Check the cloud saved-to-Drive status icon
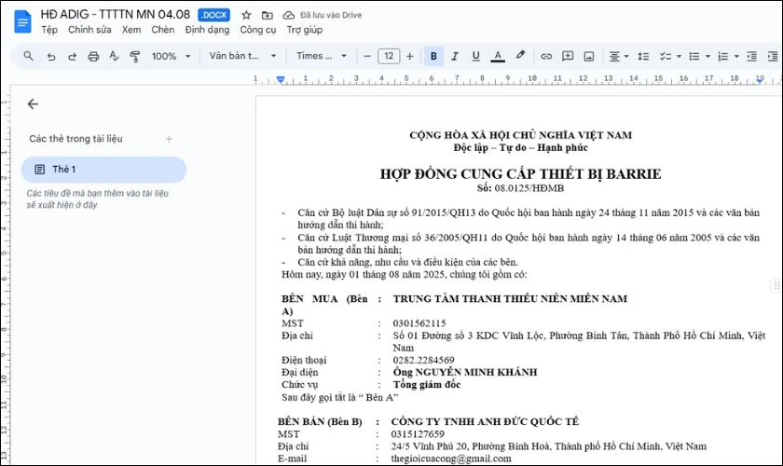Image resolution: width=783 pixels, height=466 pixels. point(289,15)
